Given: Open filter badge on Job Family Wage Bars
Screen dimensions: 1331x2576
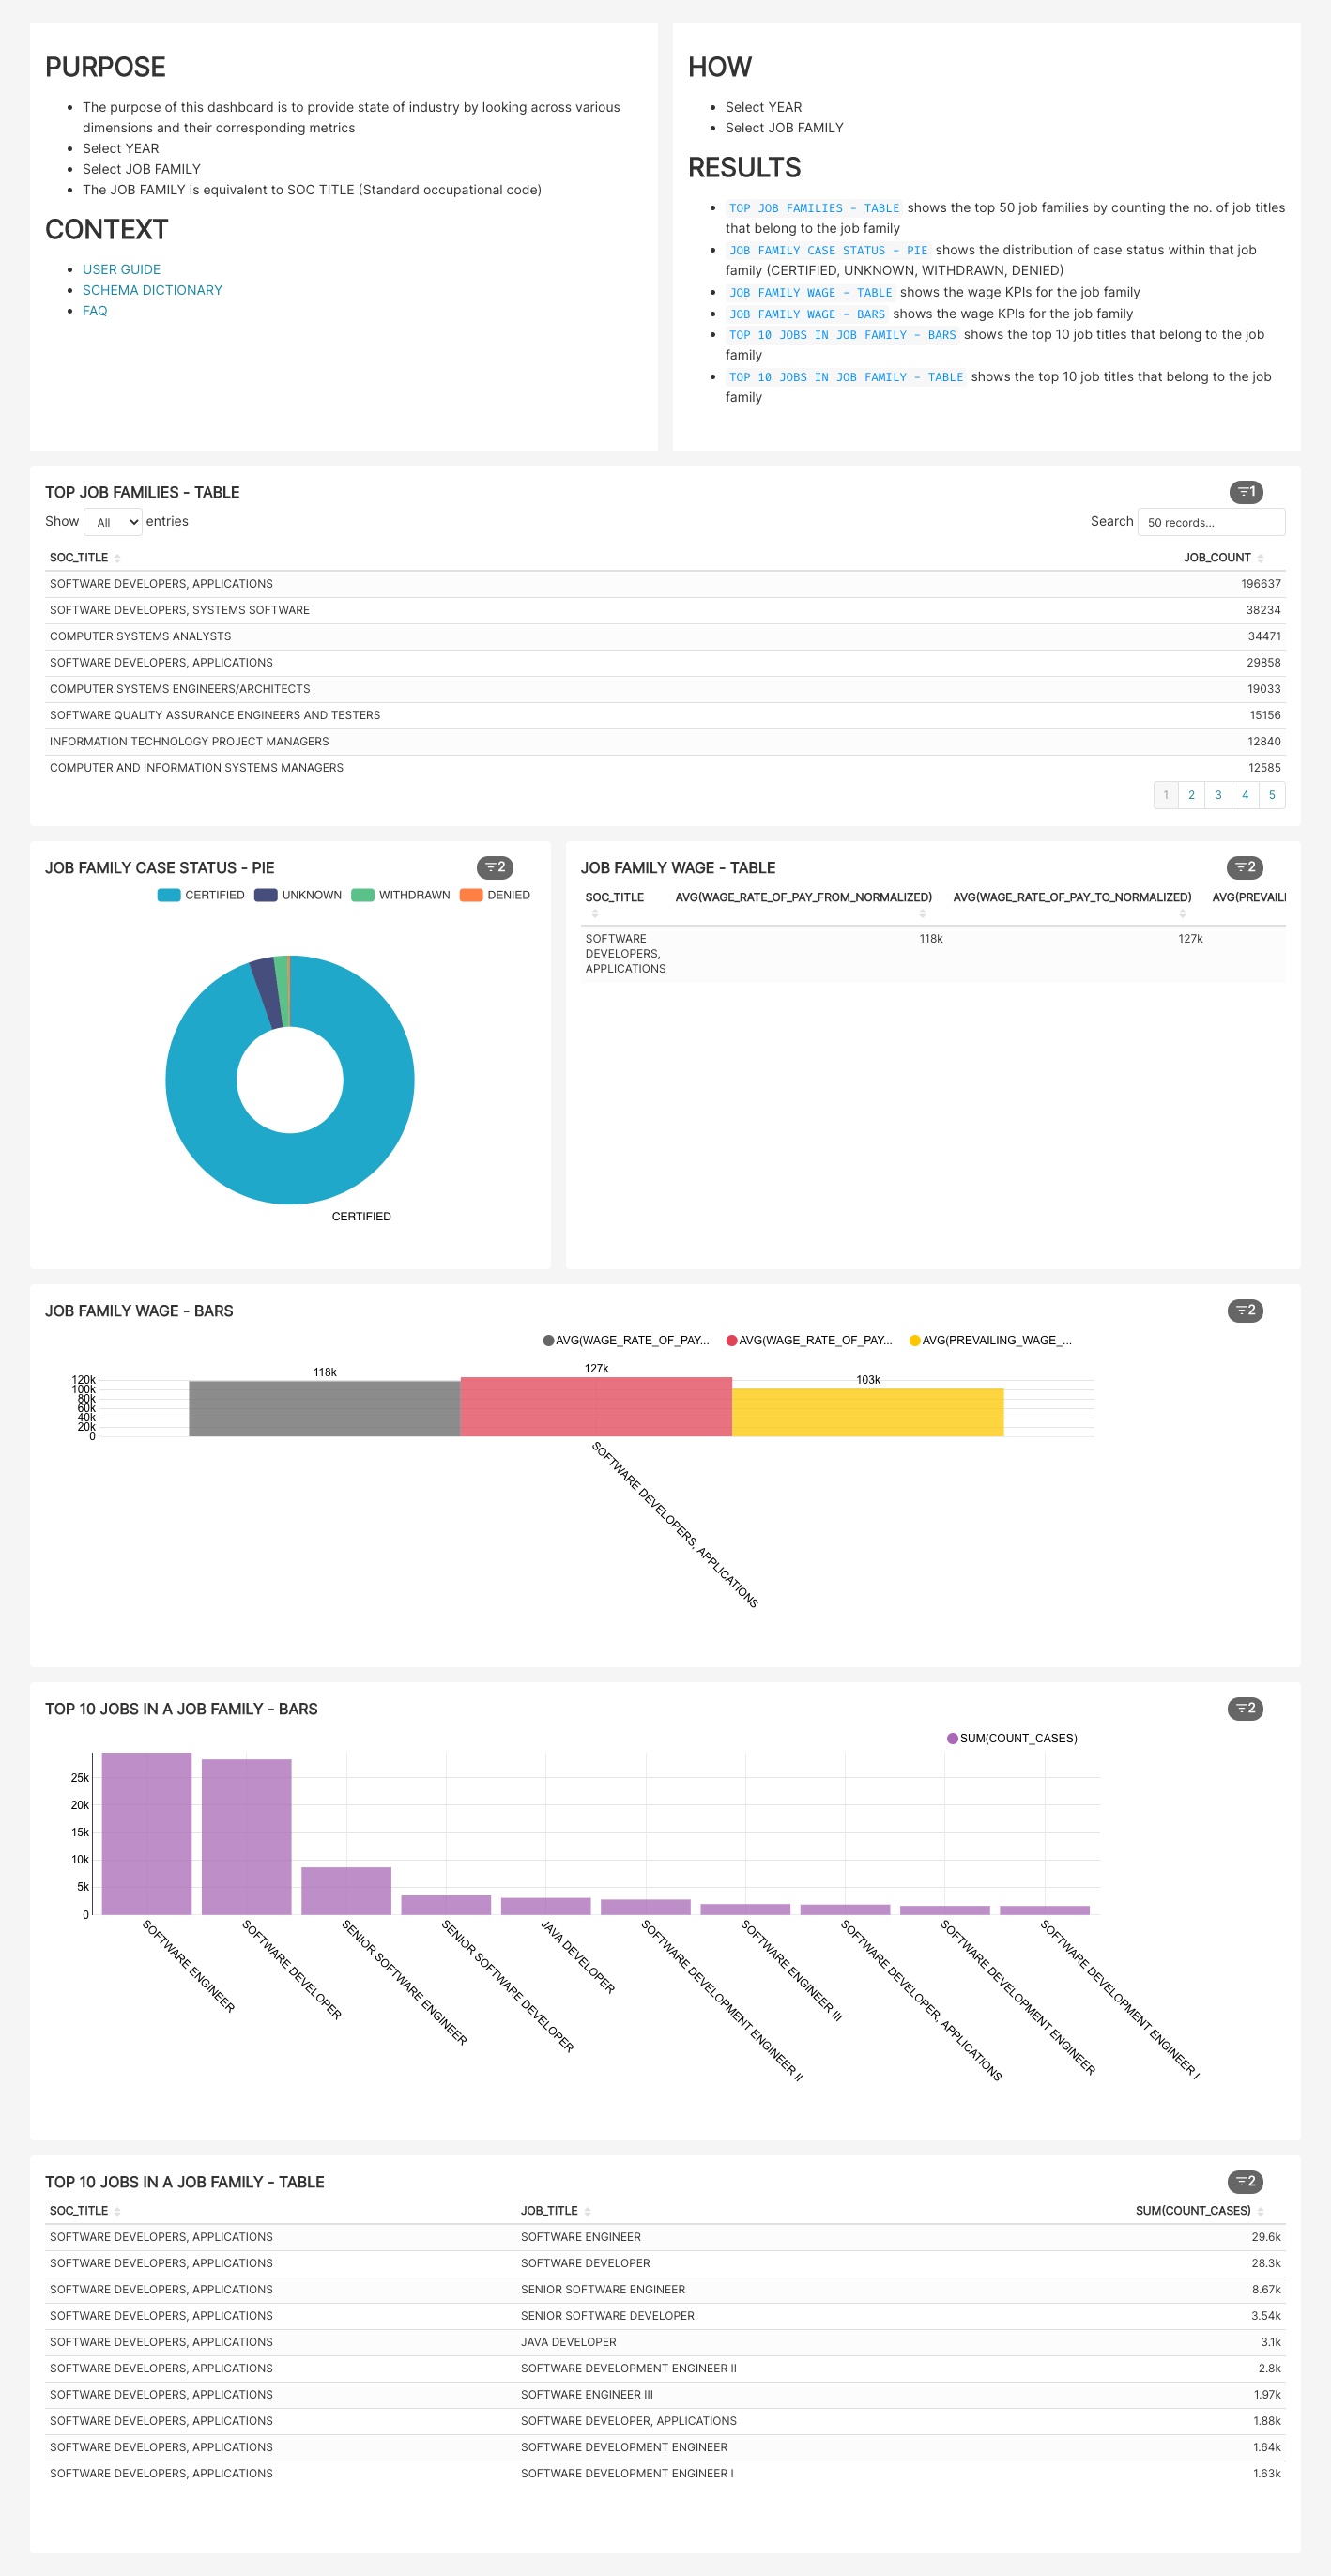Looking at the screenshot, I should (1245, 1310).
